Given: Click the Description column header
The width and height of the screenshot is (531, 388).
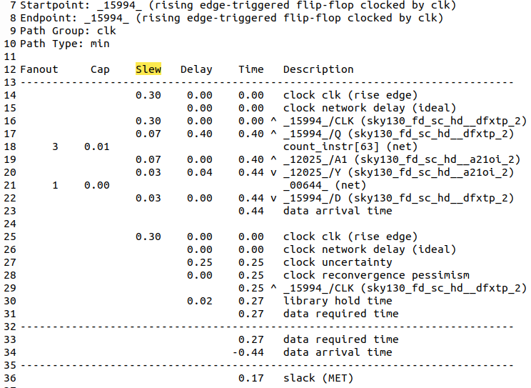Looking at the screenshot, I should [x=318, y=69].
